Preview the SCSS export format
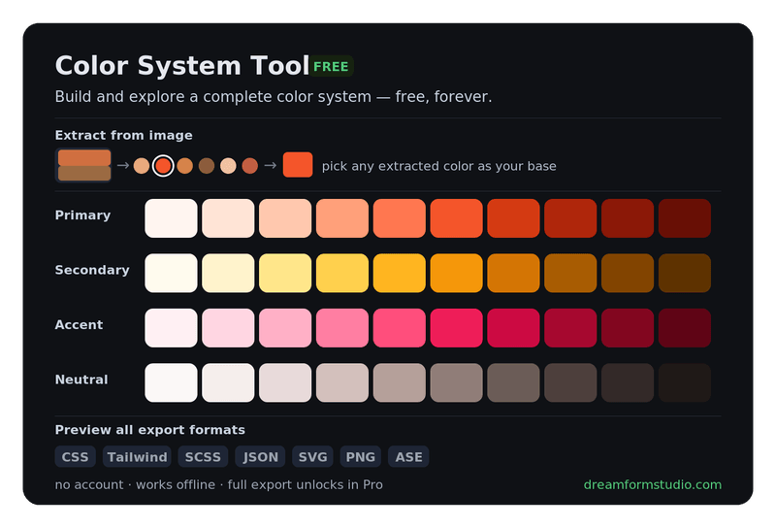Image resolution: width=776 pixels, height=528 pixels. (203, 457)
